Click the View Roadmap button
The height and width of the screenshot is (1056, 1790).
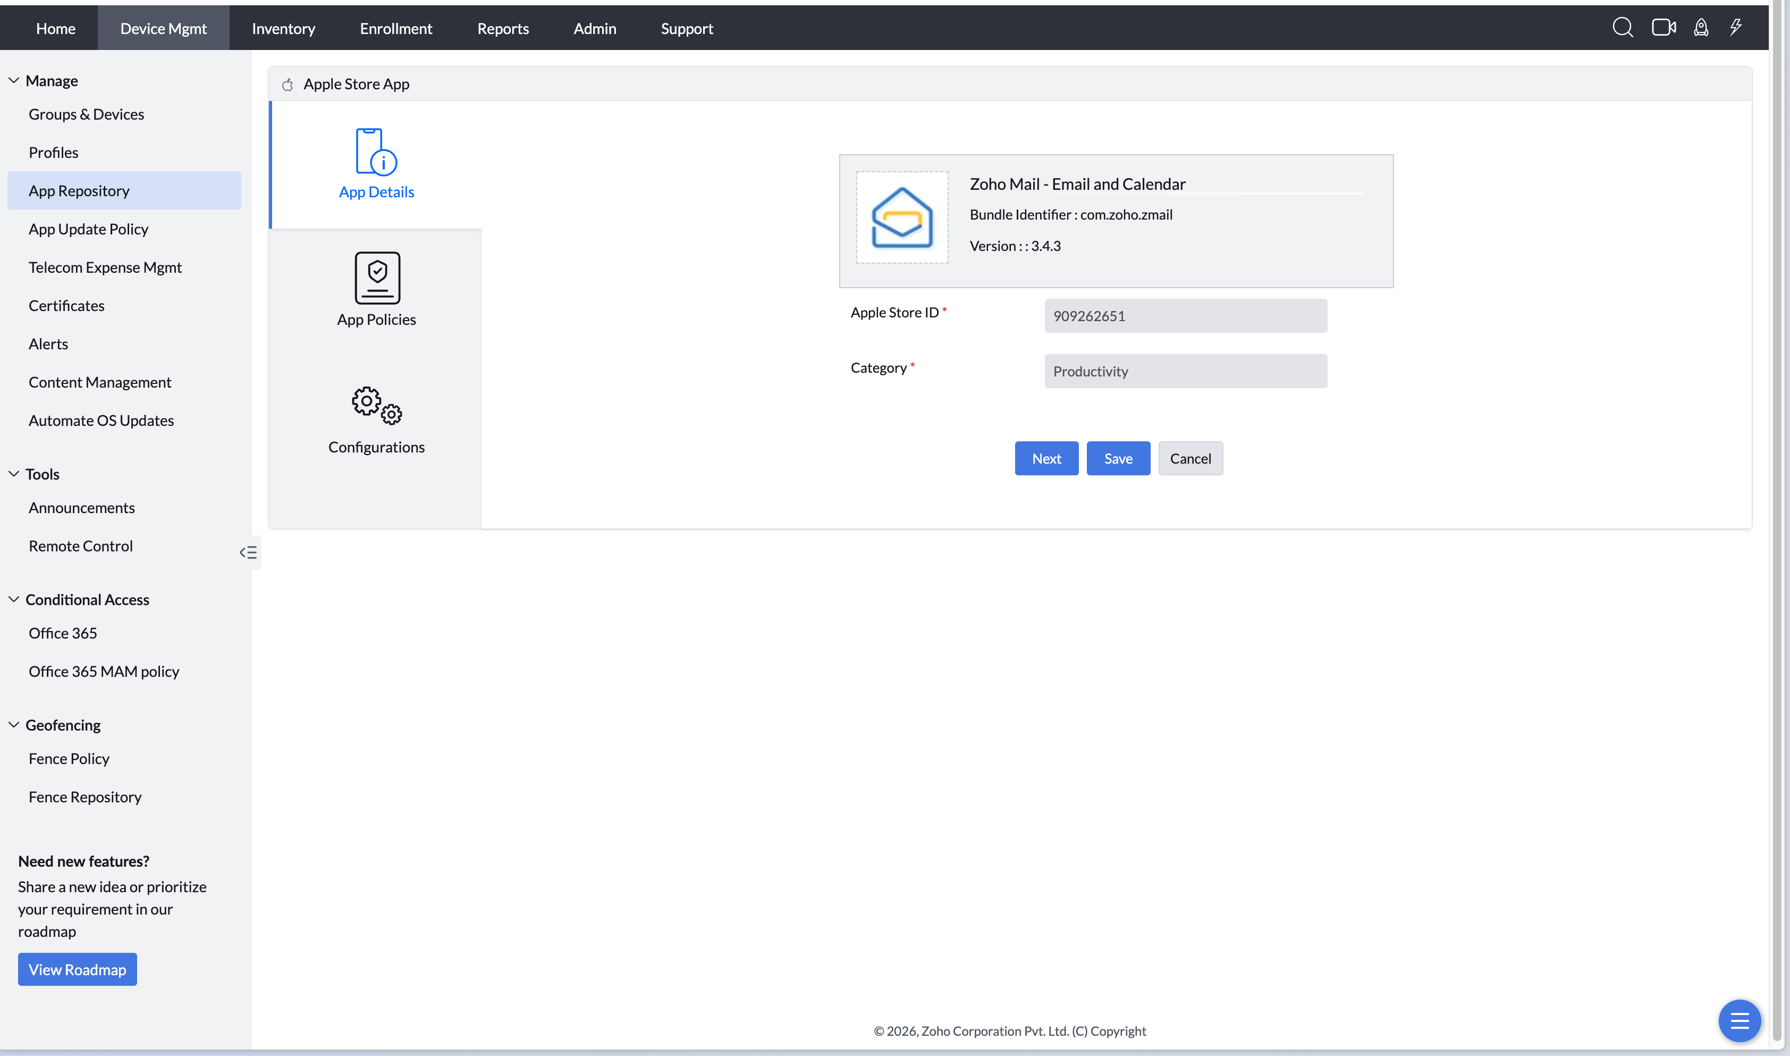77,969
